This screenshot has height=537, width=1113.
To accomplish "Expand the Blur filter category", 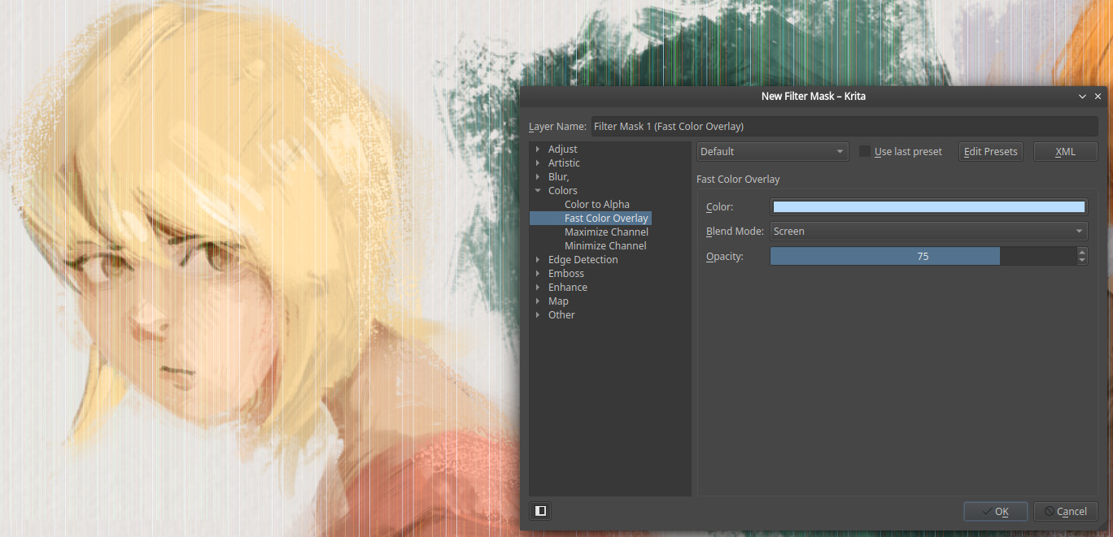I will click(x=538, y=177).
